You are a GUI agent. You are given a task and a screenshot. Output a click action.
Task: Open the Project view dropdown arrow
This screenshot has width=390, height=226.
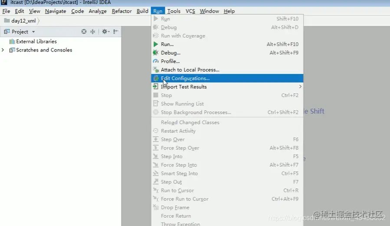pos(33,32)
